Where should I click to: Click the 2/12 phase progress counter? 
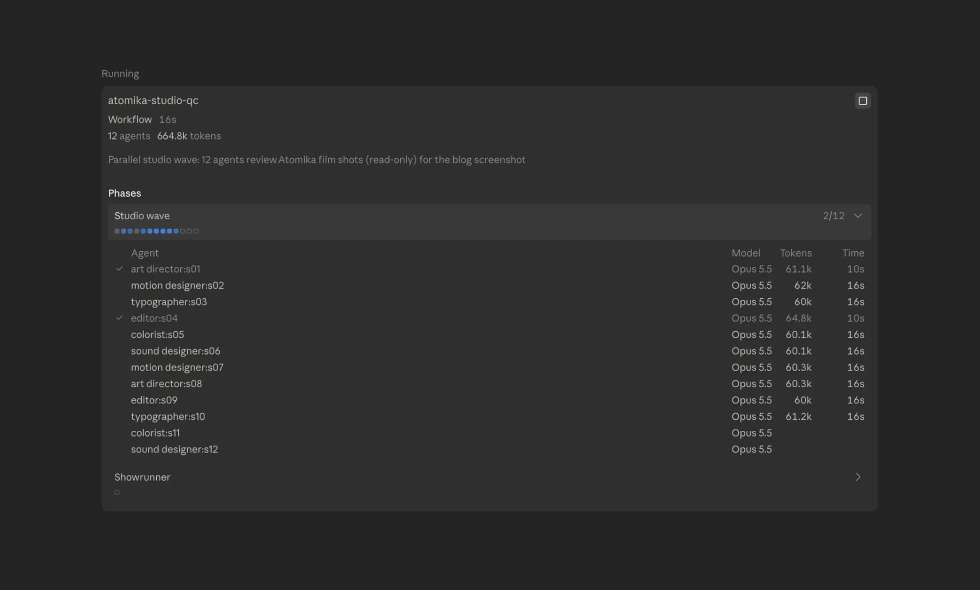click(x=833, y=216)
